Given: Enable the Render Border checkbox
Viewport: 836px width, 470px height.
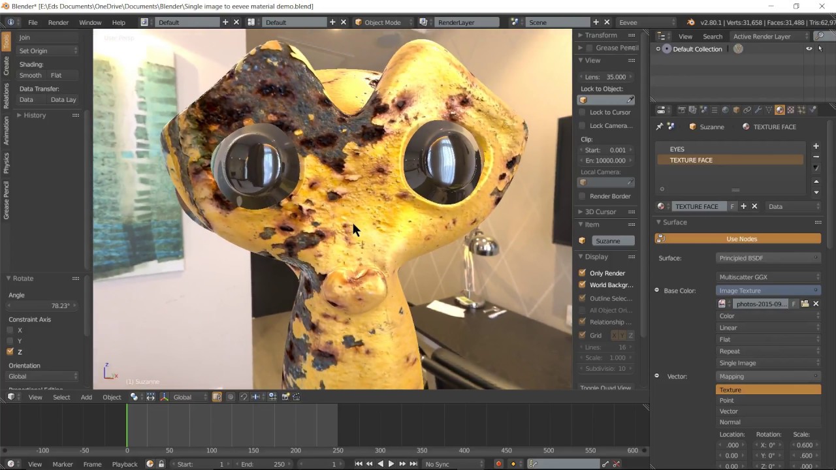Looking at the screenshot, I should [583, 196].
